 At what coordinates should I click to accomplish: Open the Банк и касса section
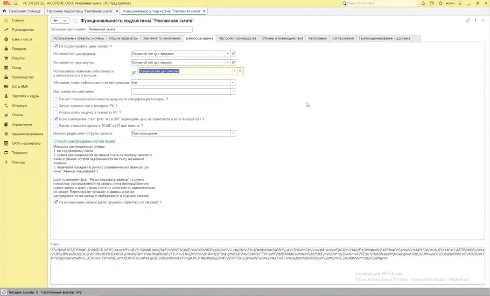tap(22, 39)
